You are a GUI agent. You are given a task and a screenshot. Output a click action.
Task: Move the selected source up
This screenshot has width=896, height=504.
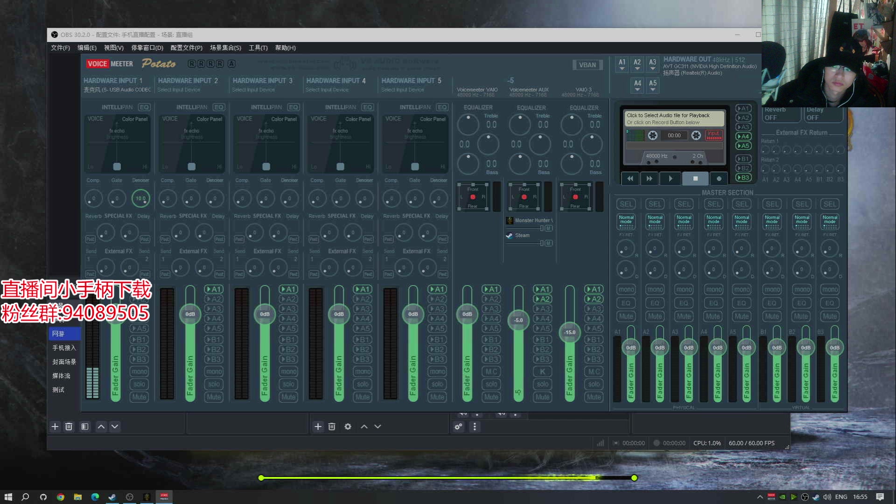pos(364,427)
